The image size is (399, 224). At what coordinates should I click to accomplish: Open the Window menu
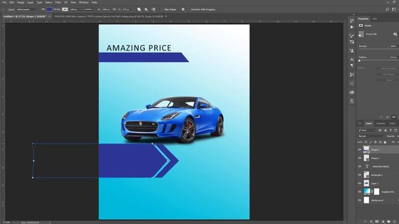coord(84,2)
